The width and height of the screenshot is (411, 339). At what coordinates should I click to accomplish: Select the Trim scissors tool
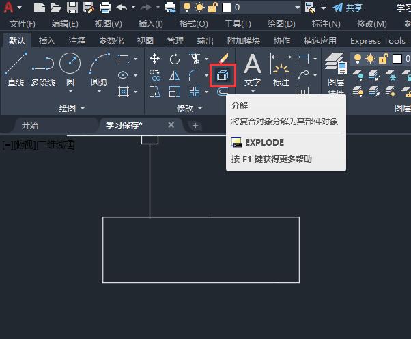[x=195, y=59]
